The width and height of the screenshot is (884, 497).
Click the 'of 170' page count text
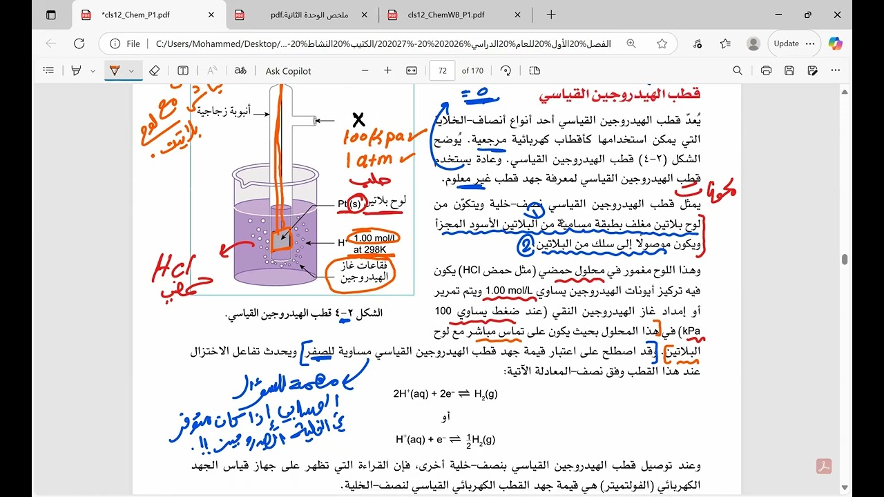(472, 70)
